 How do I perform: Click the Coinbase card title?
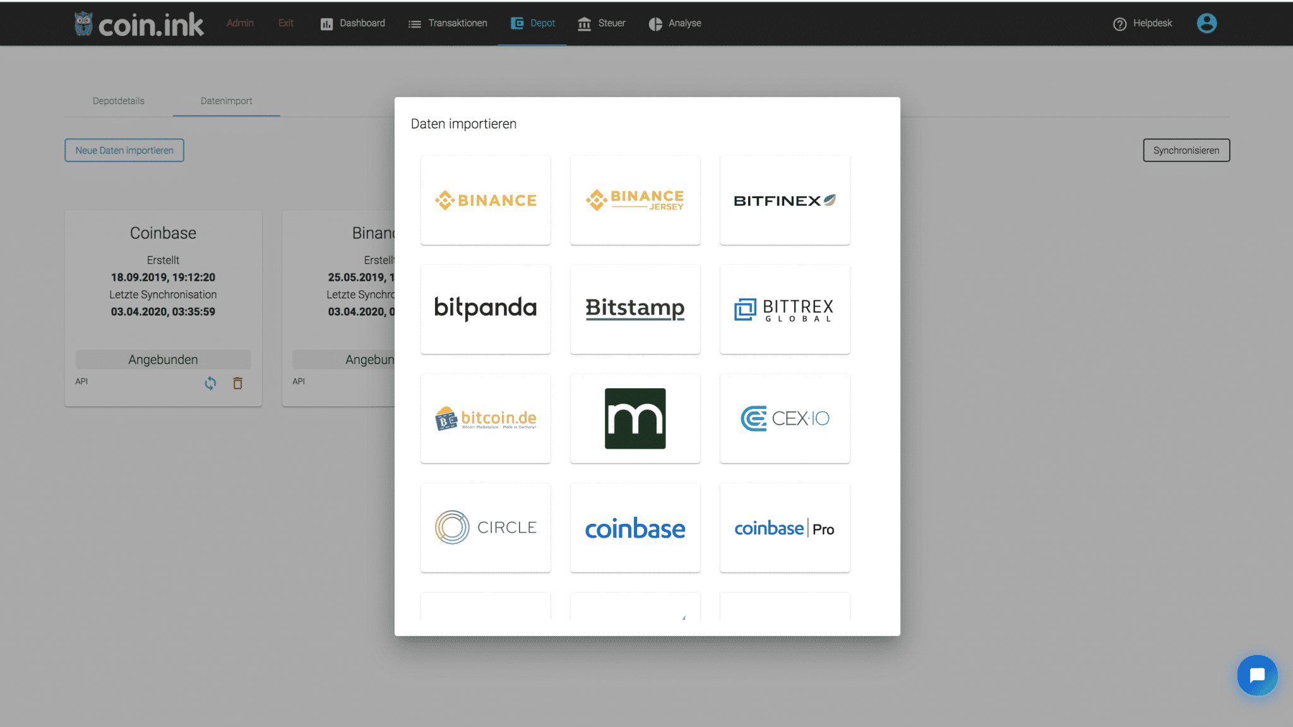(163, 233)
